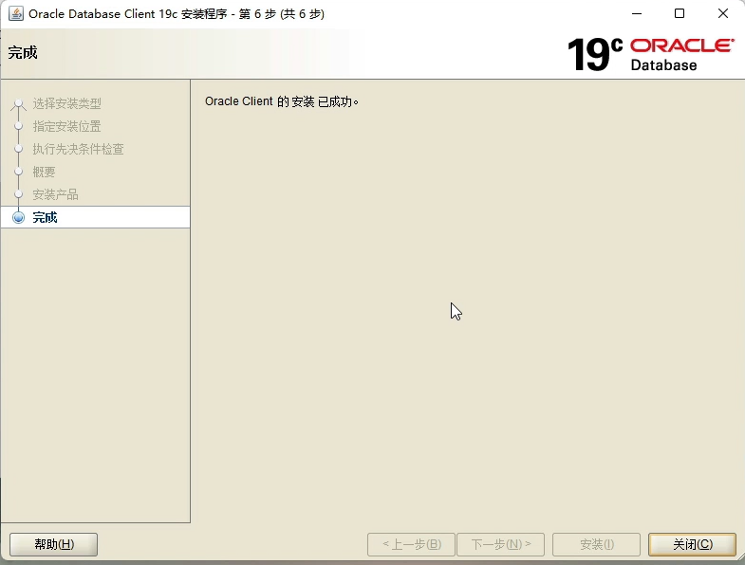
Task: Click the active step bullet beside 完成
Action: point(19,217)
